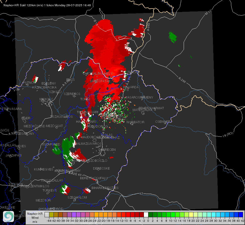Click the A-265 road label
This screenshot has height=225, width=245.
182,80
